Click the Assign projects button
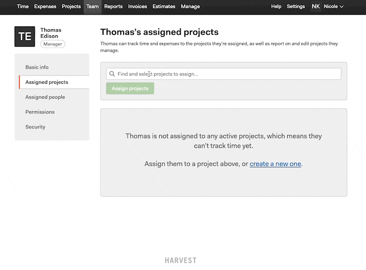Viewport: 366px width, 270px height. click(x=130, y=88)
